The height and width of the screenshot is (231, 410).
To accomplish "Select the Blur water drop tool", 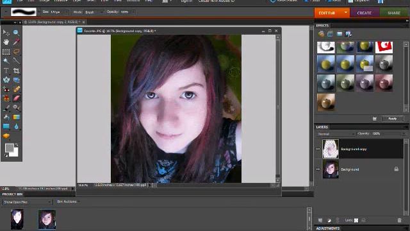I will click(x=16, y=126).
